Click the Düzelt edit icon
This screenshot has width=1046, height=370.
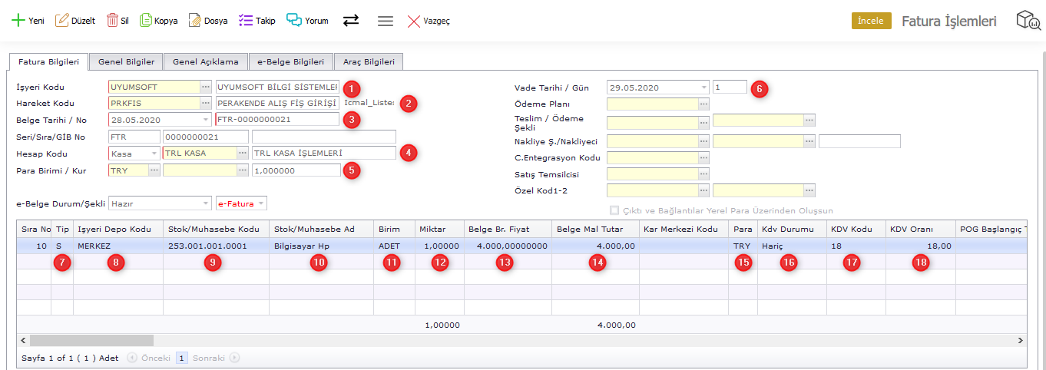coord(62,21)
